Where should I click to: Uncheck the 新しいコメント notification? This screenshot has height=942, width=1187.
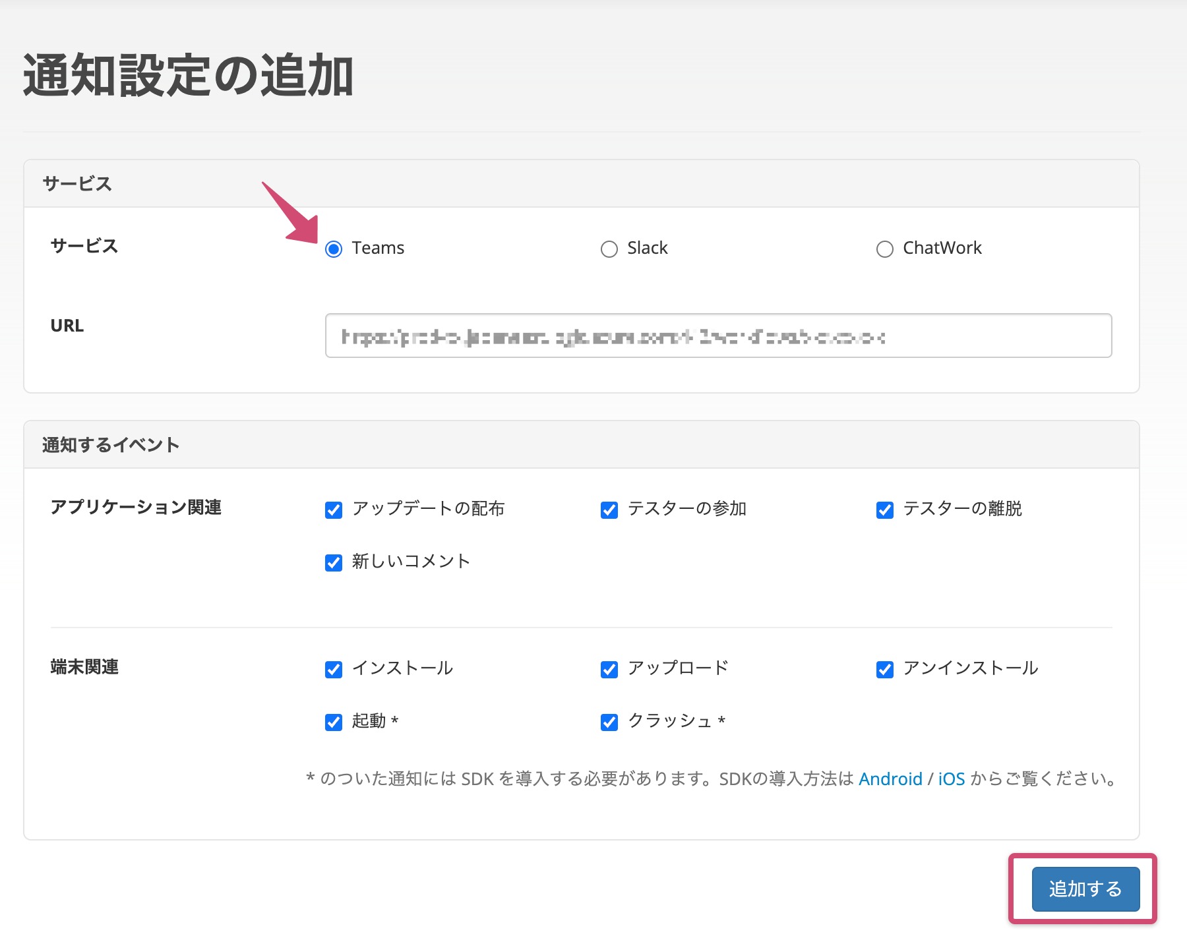334,562
